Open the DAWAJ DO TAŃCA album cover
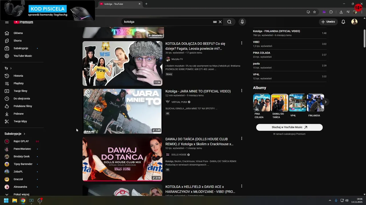Screen dimensions: 366x205 pos(280,103)
